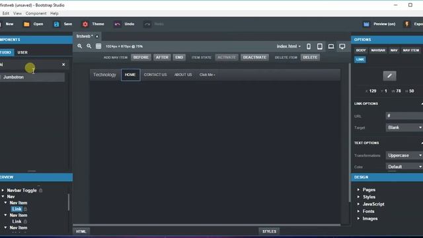Open the Click Me dropdown in preview
Viewport: 423px width, 238px height.
coord(207,75)
